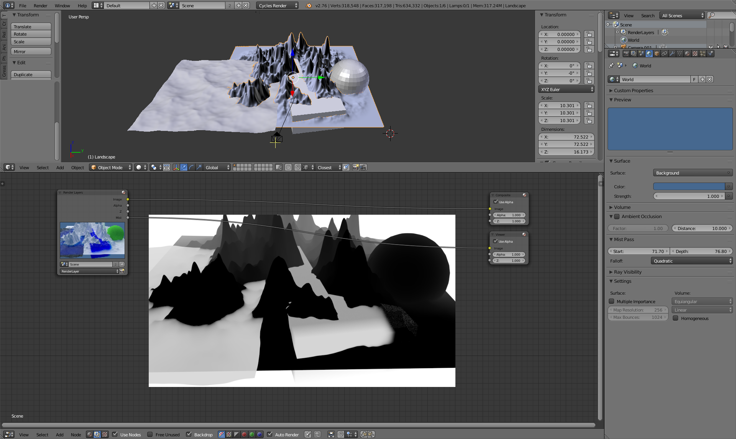Set backdrop to blue channel display
The width and height of the screenshot is (736, 439).
tap(260, 434)
